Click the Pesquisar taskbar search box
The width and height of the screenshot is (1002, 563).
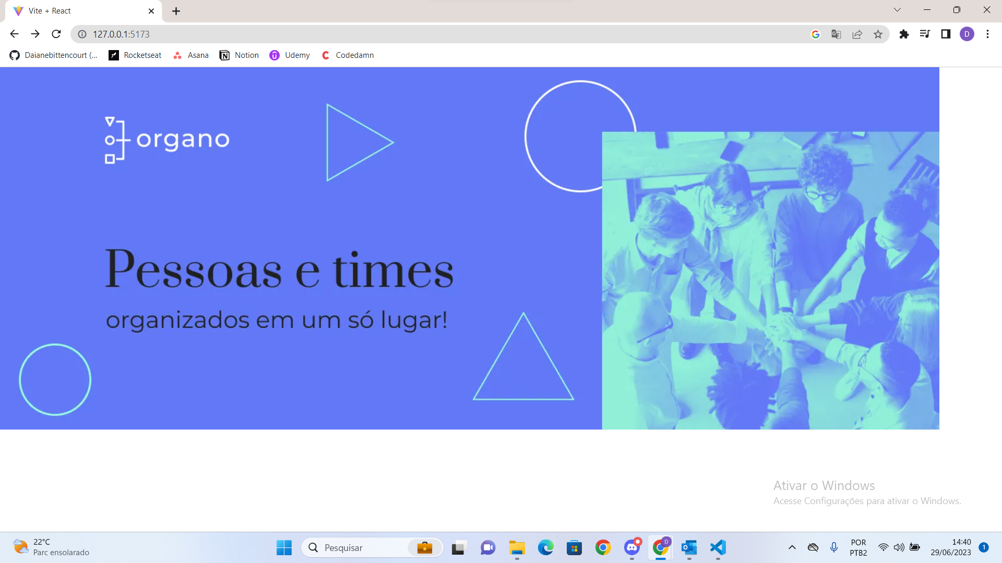(372, 548)
